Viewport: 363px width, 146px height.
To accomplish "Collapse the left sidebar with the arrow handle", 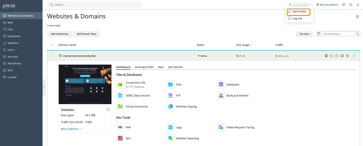I will [44, 87].
